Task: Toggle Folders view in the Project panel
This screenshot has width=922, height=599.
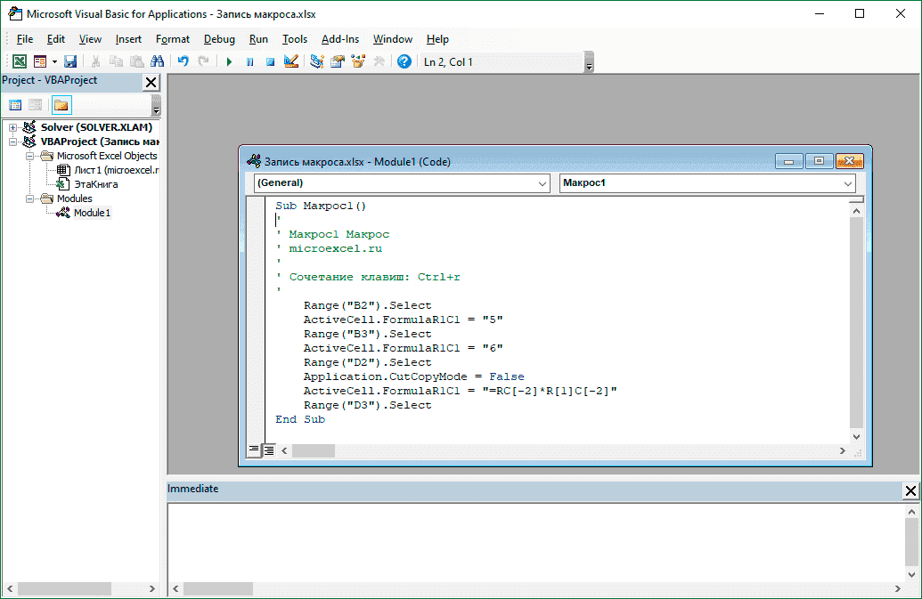Action: [61, 105]
